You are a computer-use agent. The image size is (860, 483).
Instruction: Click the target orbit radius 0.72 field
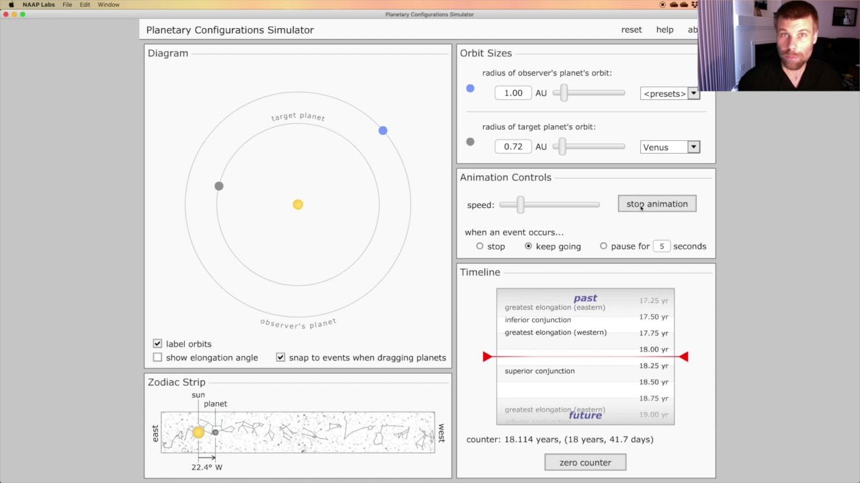[513, 146]
